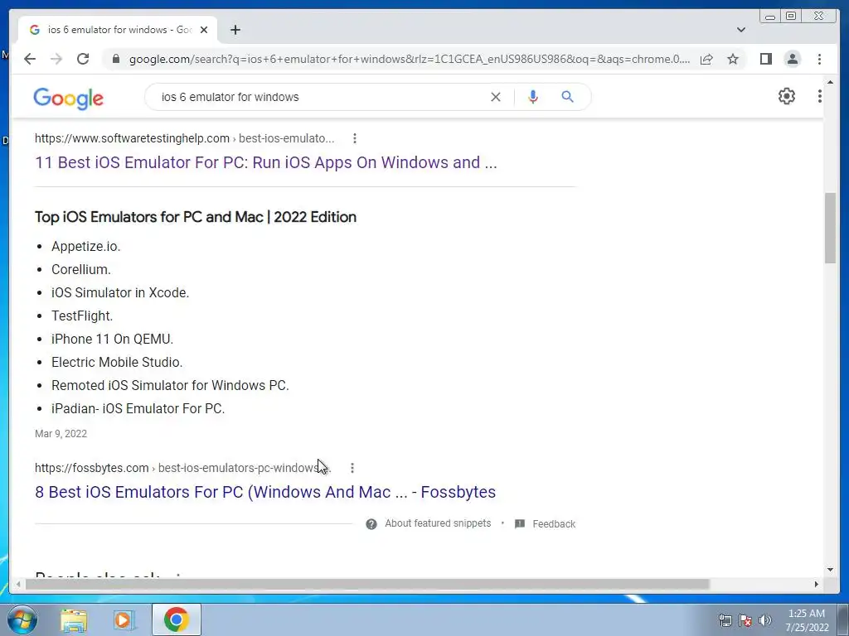Click the forward navigation arrow
The height and width of the screenshot is (636, 849).
[x=56, y=59]
